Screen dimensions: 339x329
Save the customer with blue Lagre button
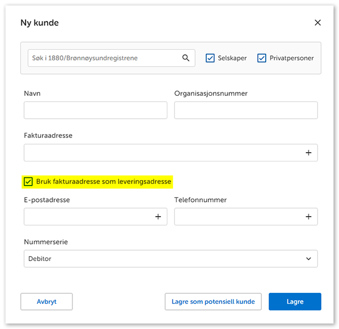(x=295, y=302)
